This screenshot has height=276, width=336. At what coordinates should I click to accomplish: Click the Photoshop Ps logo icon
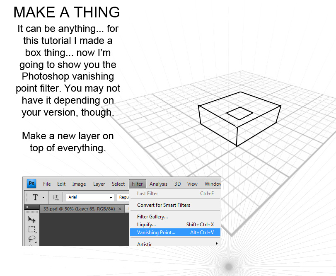pos(31,184)
